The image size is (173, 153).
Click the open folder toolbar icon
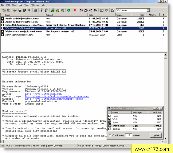(x=15, y=10)
